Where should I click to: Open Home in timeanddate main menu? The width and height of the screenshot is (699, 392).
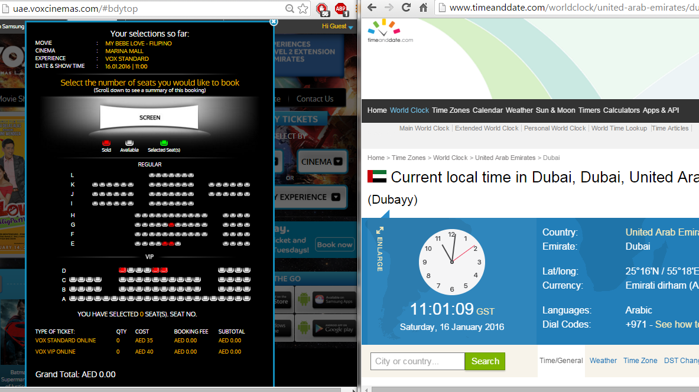click(377, 110)
